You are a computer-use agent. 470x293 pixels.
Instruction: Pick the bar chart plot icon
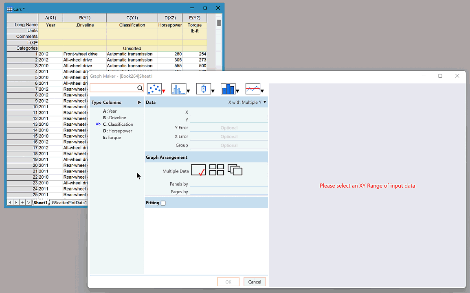(x=228, y=89)
